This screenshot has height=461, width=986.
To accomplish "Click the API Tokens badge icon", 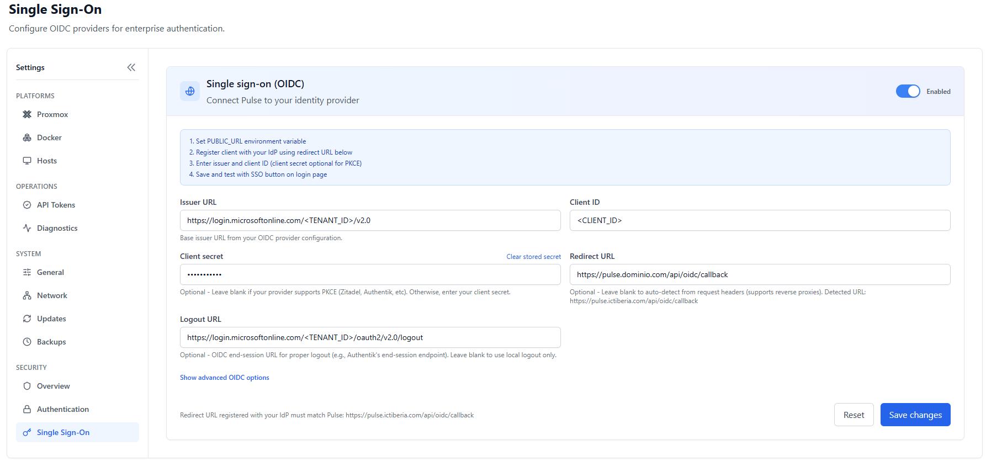I will [27, 205].
